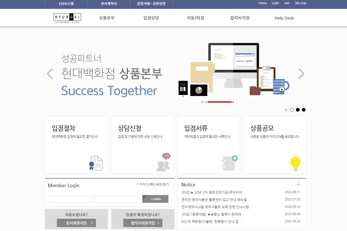Open 아이디/패스워드찾기 link
The height and width of the screenshot is (231, 347).
(x=154, y=184)
